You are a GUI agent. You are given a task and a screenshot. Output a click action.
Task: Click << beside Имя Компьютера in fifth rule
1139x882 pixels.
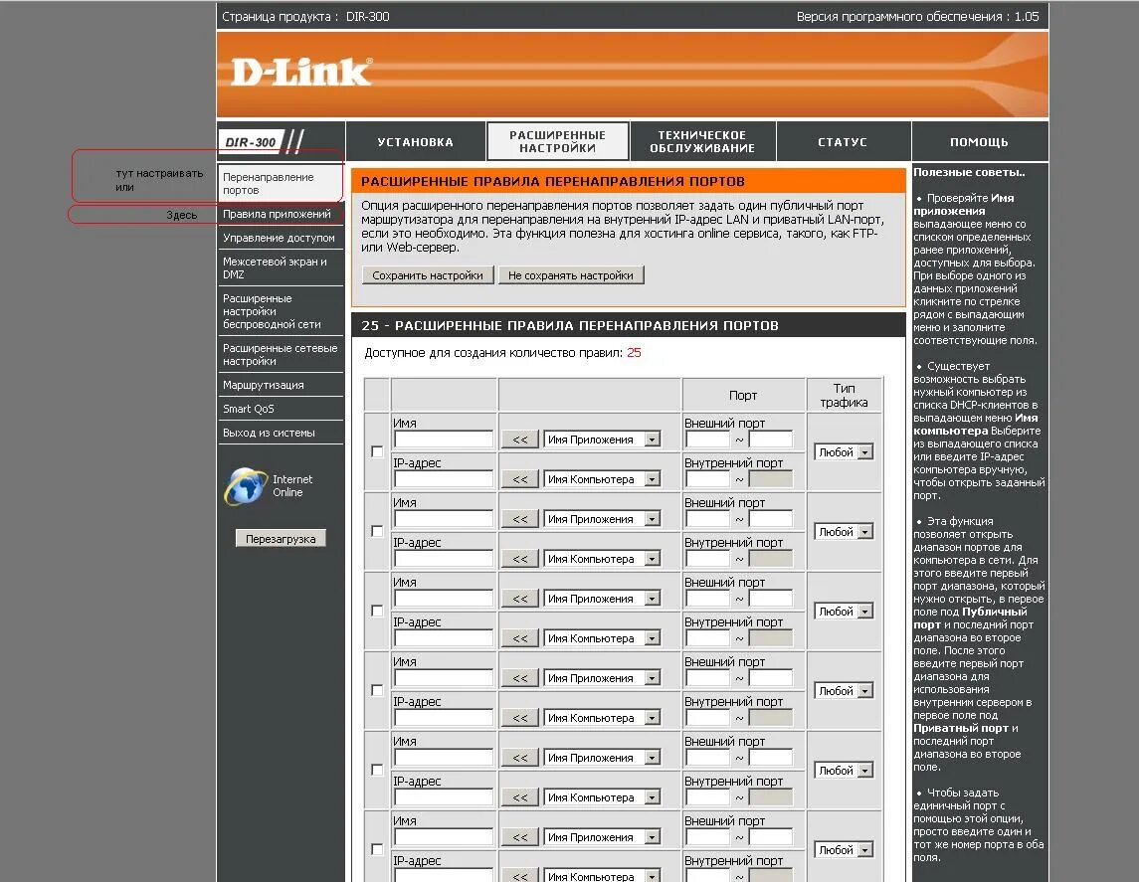(x=520, y=797)
